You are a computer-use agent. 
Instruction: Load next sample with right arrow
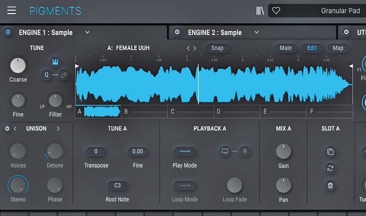pyautogui.click(x=194, y=48)
